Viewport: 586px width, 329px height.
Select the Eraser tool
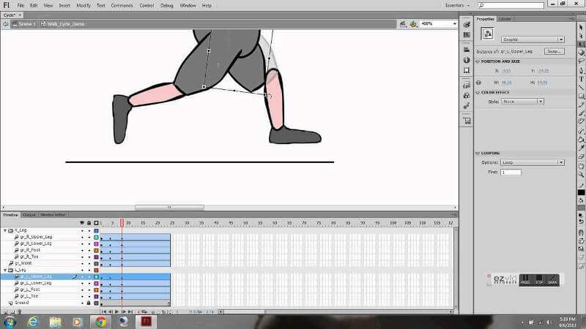tap(582, 156)
